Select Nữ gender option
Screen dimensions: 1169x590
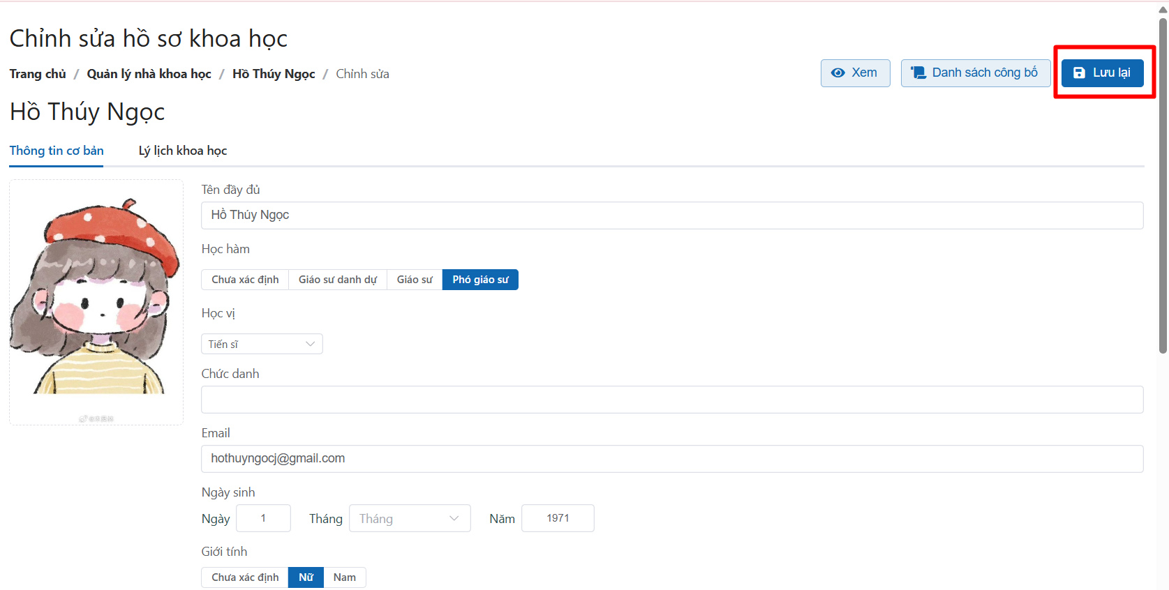coord(306,577)
